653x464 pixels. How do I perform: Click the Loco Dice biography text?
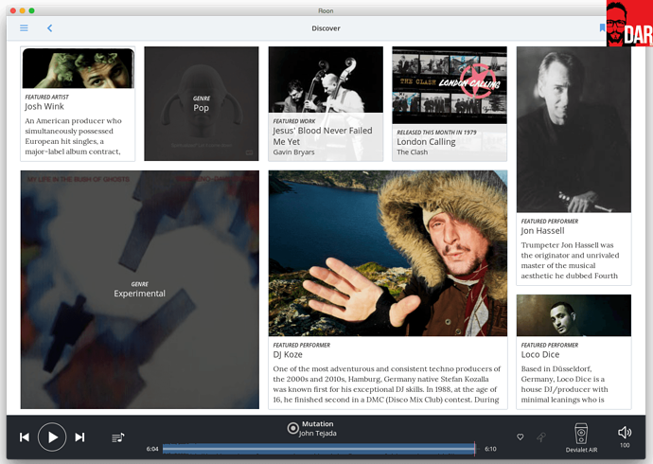pos(565,384)
